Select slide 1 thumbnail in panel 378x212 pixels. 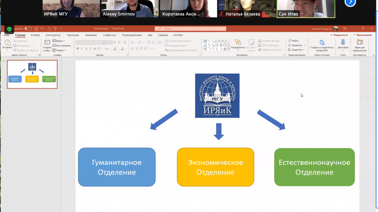(x=32, y=74)
